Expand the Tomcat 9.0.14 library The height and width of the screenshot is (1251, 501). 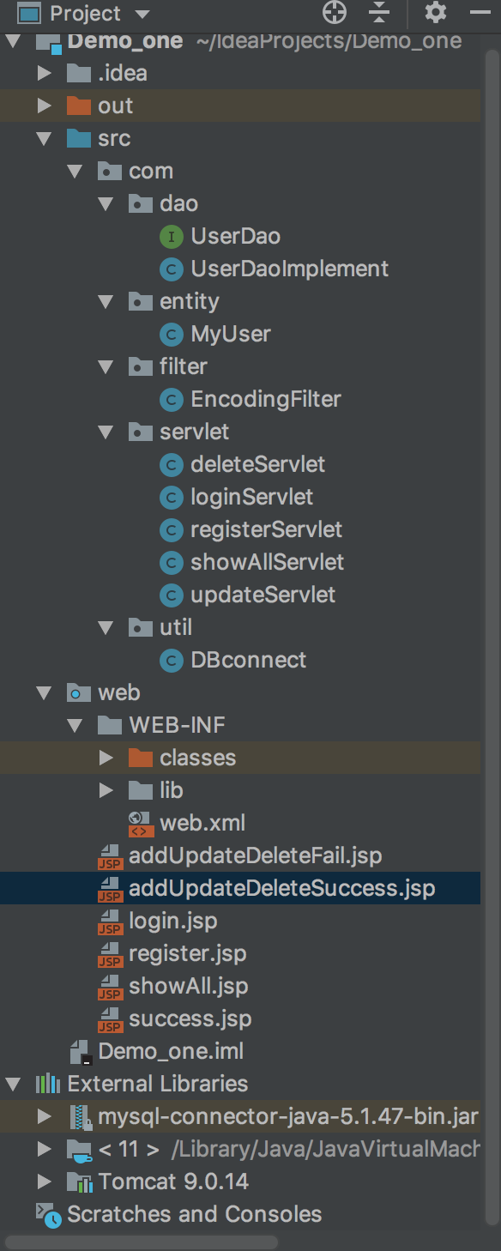[x=45, y=1181]
